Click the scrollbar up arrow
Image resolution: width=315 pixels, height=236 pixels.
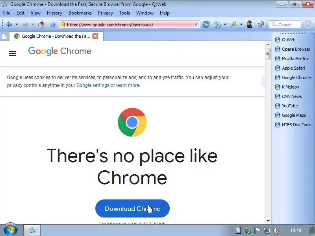(x=268, y=44)
